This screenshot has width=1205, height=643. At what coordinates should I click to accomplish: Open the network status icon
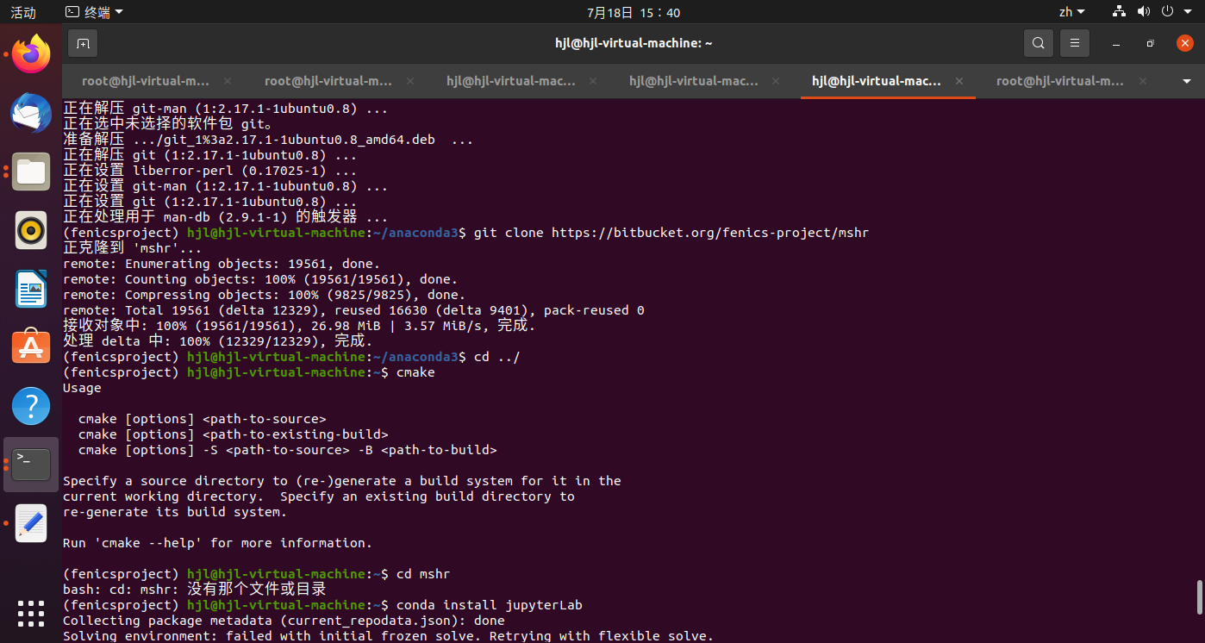tap(1118, 11)
